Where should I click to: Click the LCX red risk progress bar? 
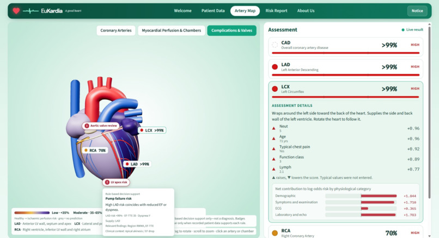345,97
